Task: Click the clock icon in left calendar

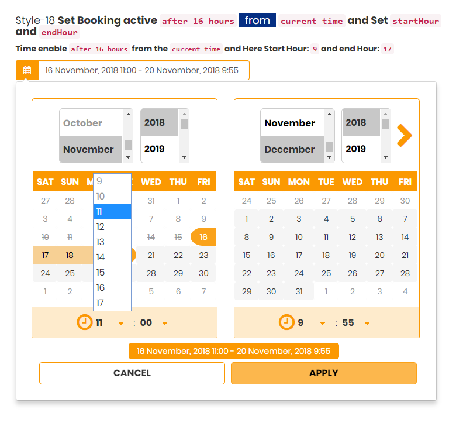Action: (85, 322)
